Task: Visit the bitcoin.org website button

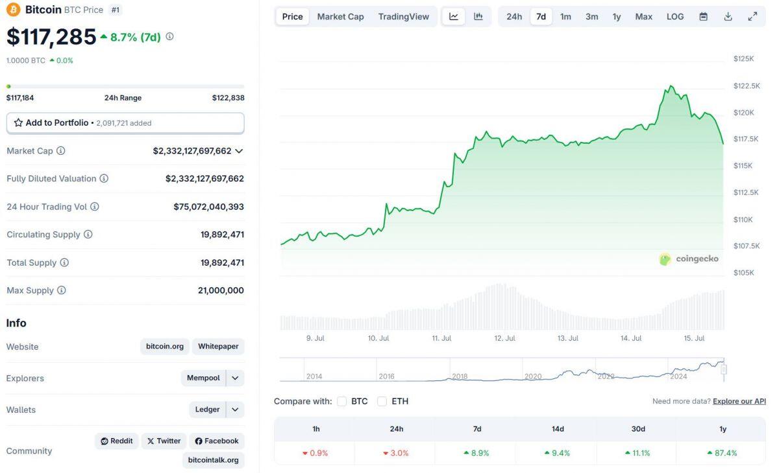Action: click(x=164, y=346)
